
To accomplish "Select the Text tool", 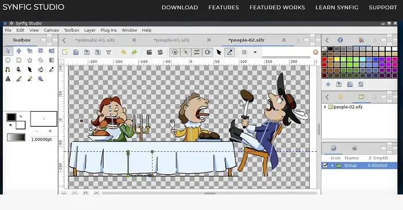I will tap(8, 79).
